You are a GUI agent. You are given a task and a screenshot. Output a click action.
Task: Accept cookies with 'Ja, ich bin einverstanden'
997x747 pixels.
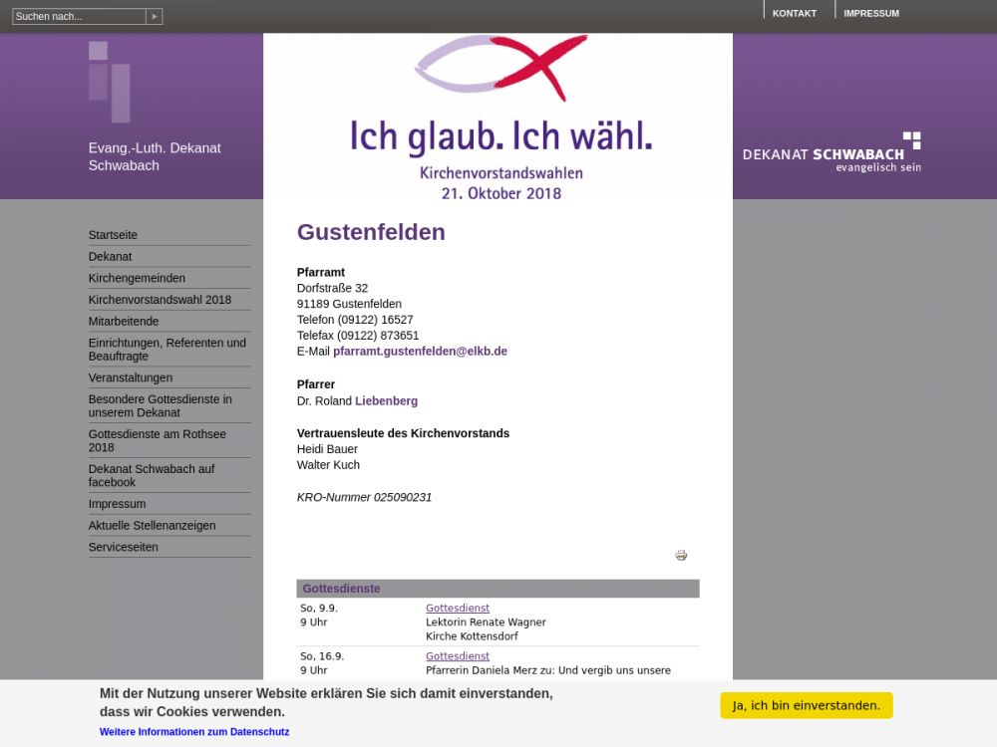pos(806,705)
